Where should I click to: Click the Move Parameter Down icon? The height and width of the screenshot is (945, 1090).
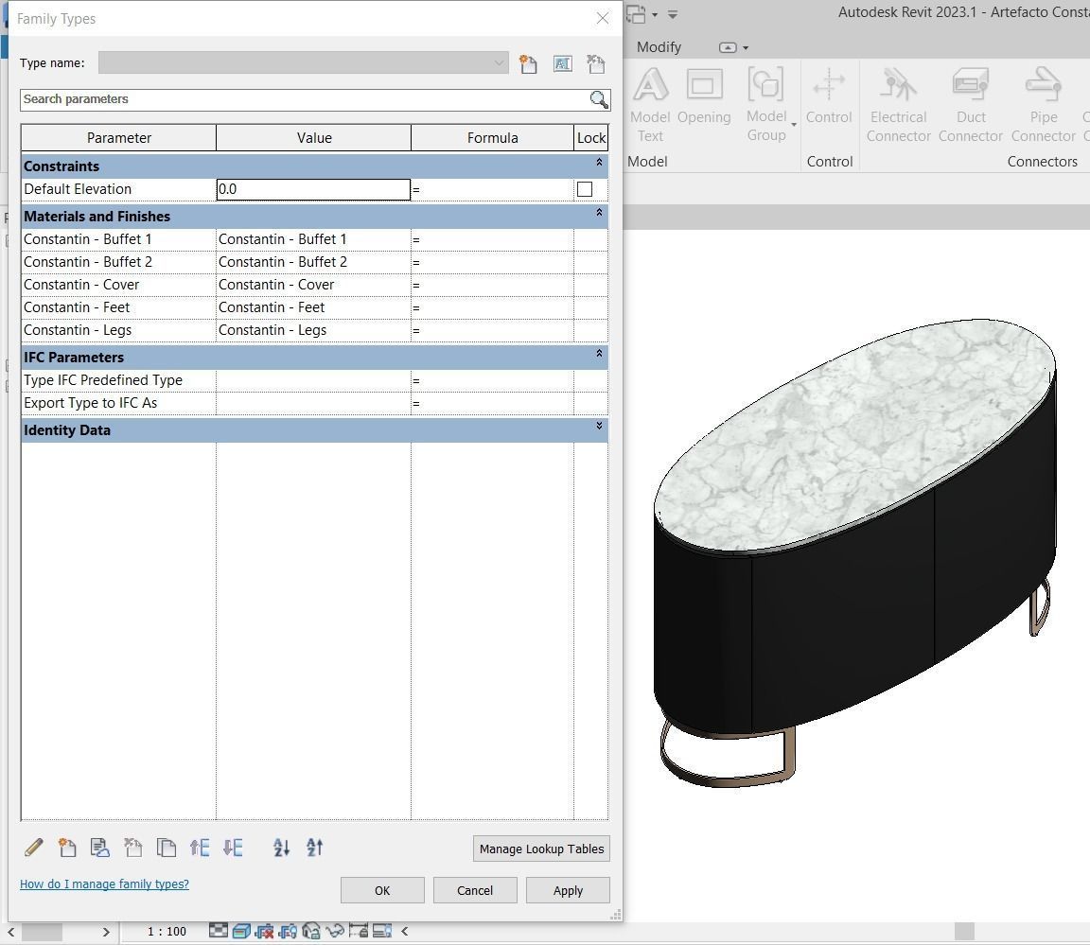pos(233,847)
